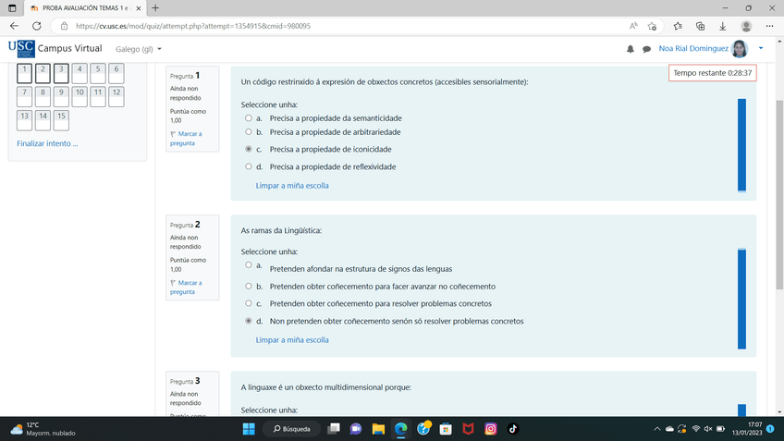
Task: Select option c, iconicidade, in question 1
Action: click(249, 149)
